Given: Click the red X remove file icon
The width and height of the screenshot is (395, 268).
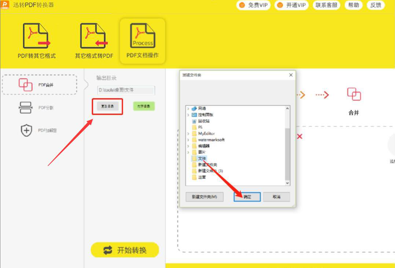Looking at the screenshot, I should pos(299,136).
